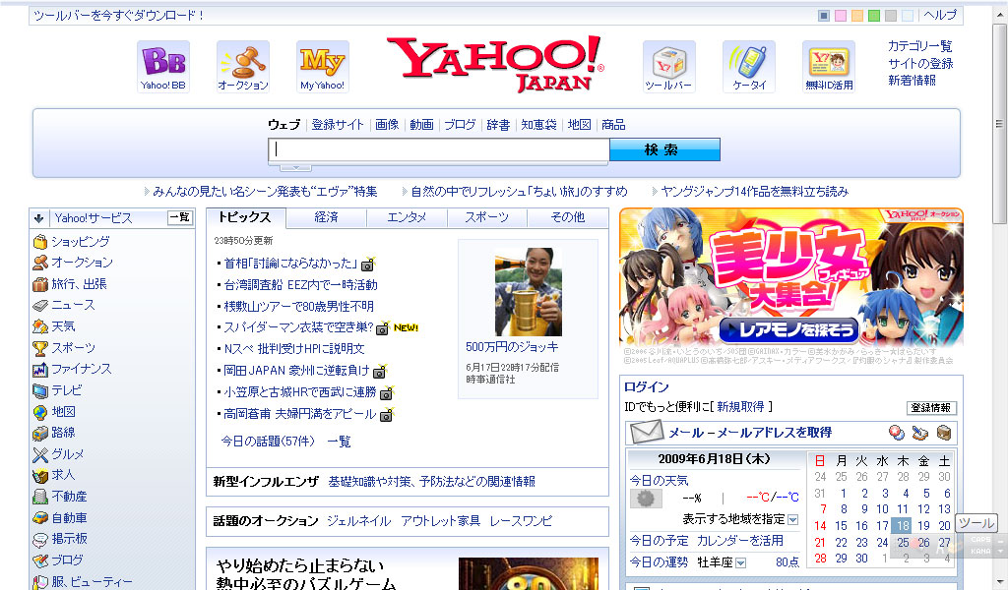Image resolution: width=1008 pixels, height=590 pixels.
Task: Collapse the Yahoo!サービス arrow toggle
Action: click(x=38, y=218)
